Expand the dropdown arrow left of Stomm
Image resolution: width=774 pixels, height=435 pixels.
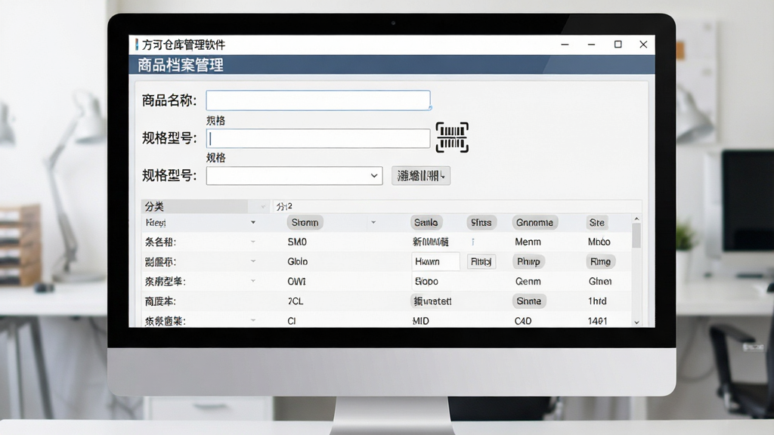click(x=253, y=223)
